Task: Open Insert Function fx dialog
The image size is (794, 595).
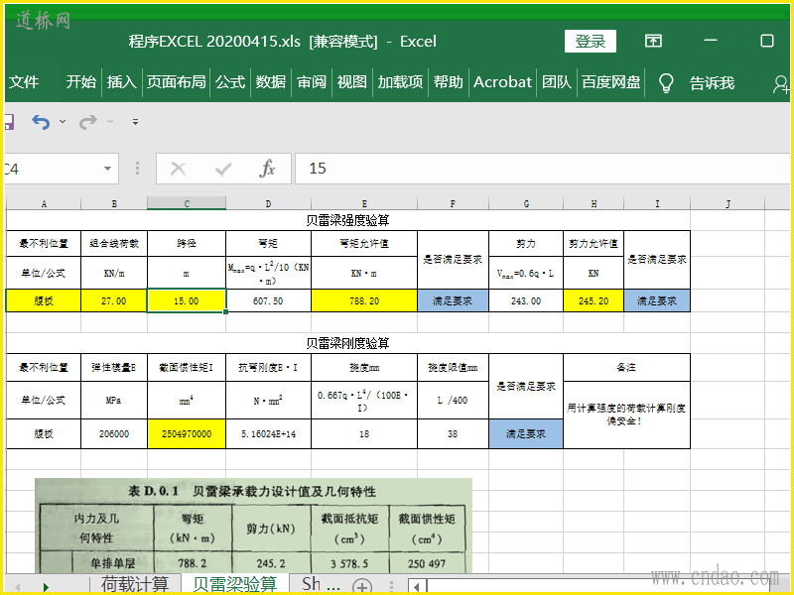Action: point(267,169)
